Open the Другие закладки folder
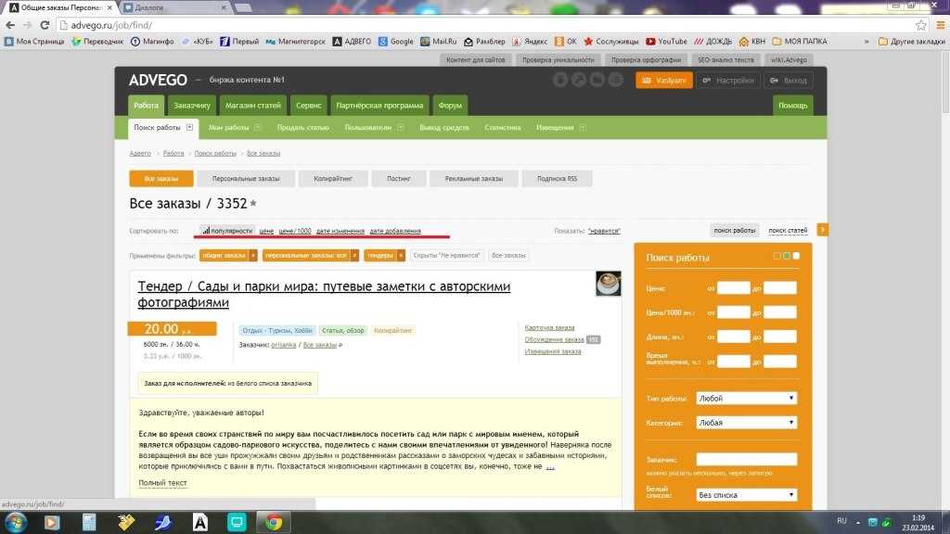The width and height of the screenshot is (950, 534). point(912,41)
